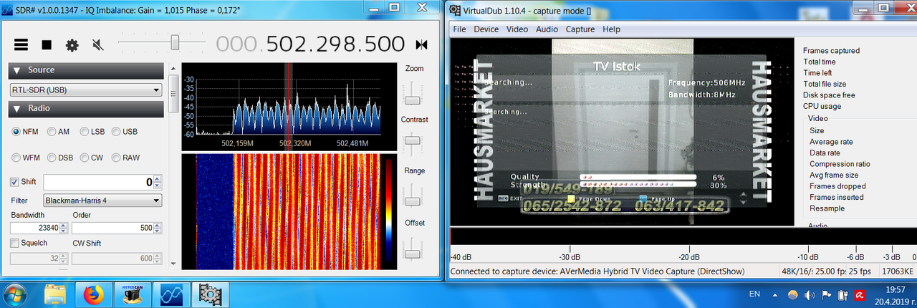Open SDR# configuration gear settings

click(x=72, y=44)
